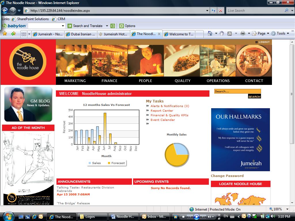Open the Report Center link
295x221 pixels.
(x=162, y=110)
